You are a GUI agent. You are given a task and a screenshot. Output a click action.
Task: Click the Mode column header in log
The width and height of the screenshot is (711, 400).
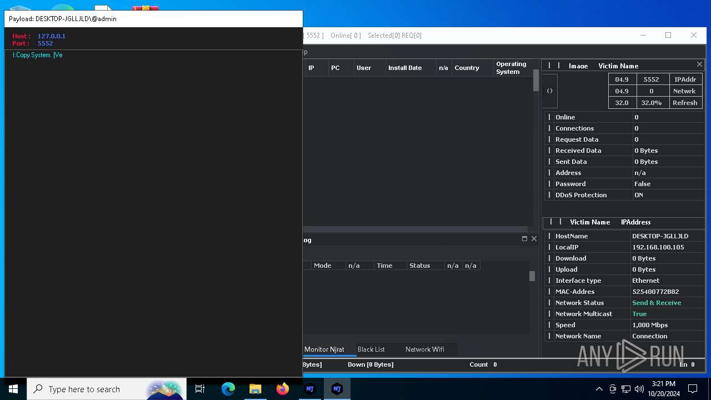pyautogui.click(x=328, y=266)
